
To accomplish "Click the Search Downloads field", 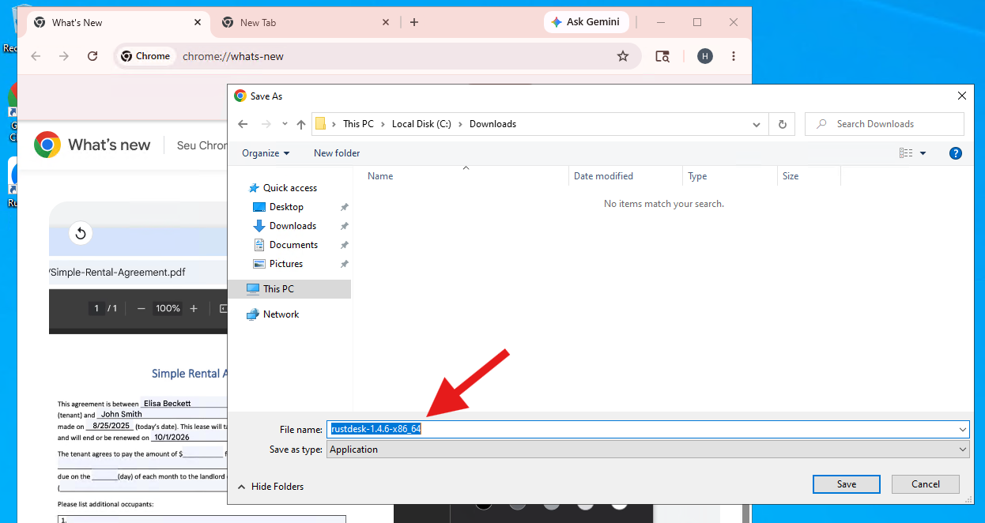I will click(x=885, y=124).
